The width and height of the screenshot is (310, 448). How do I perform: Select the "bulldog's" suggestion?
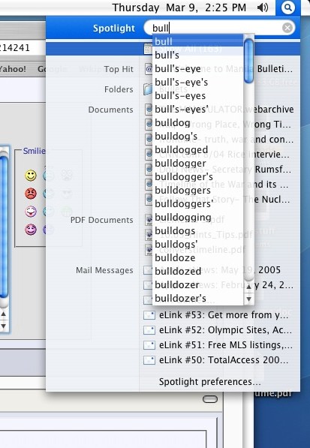click(197, 137)
